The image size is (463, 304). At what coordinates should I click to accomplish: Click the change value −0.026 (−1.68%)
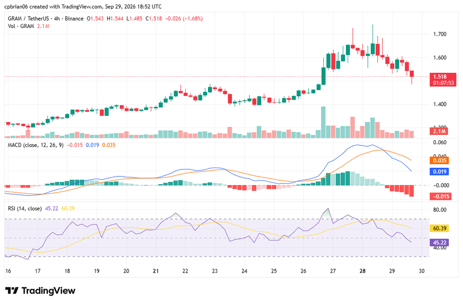184,19
